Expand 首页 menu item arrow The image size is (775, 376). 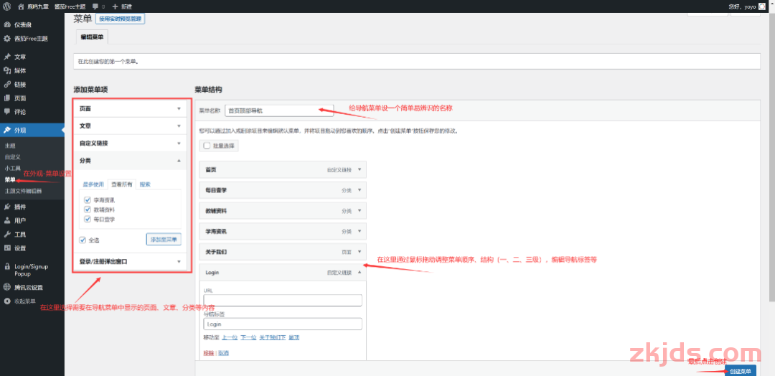360,169
